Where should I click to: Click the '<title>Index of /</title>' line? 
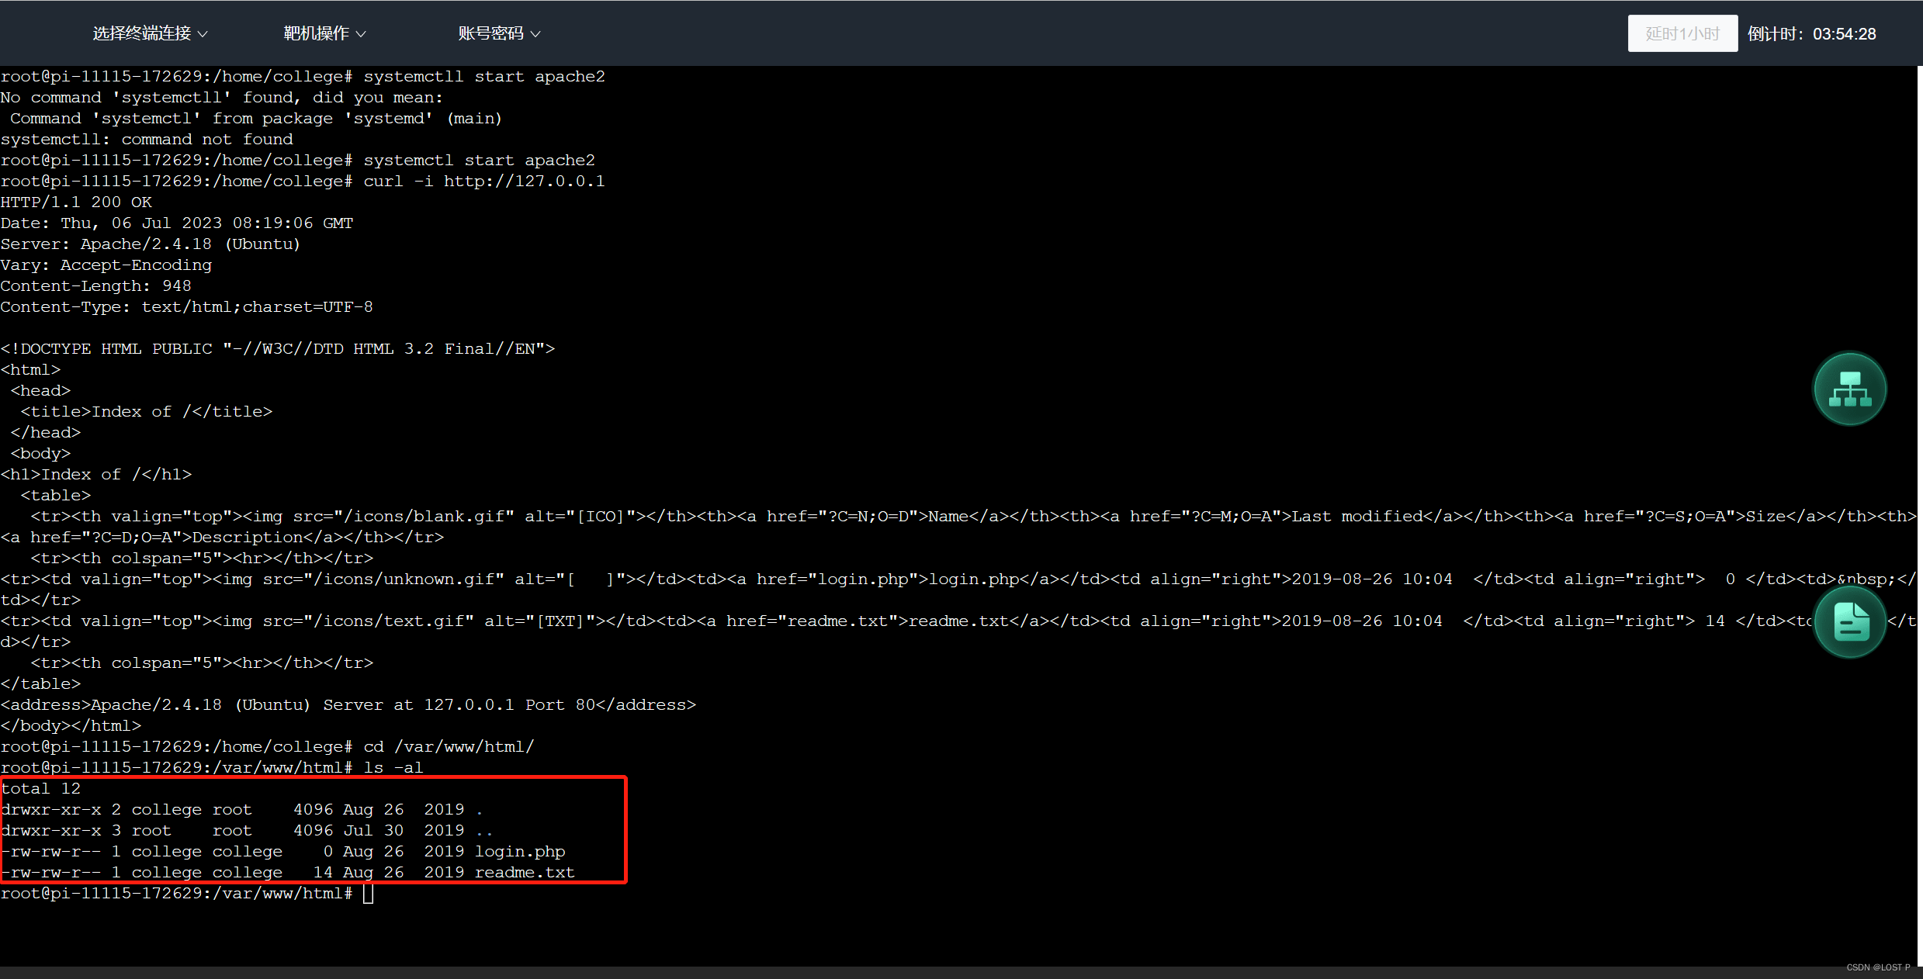click(147, 412)
